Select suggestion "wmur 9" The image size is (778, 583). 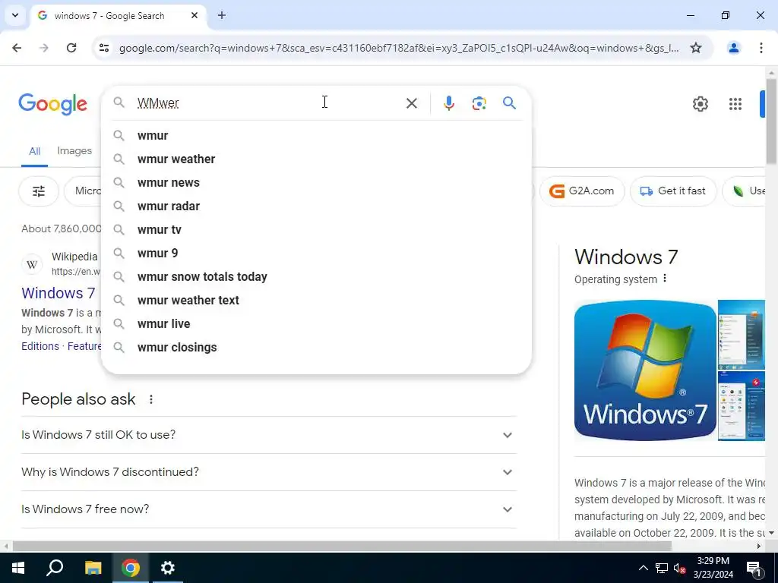tap(316, 254)
